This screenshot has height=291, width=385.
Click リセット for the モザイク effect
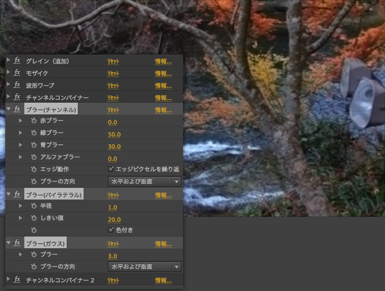tap(113, 74)
